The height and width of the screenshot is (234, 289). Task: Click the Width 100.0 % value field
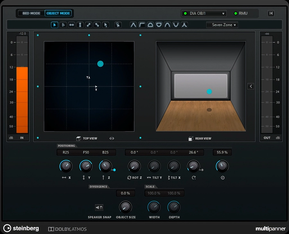click(154, 193)
